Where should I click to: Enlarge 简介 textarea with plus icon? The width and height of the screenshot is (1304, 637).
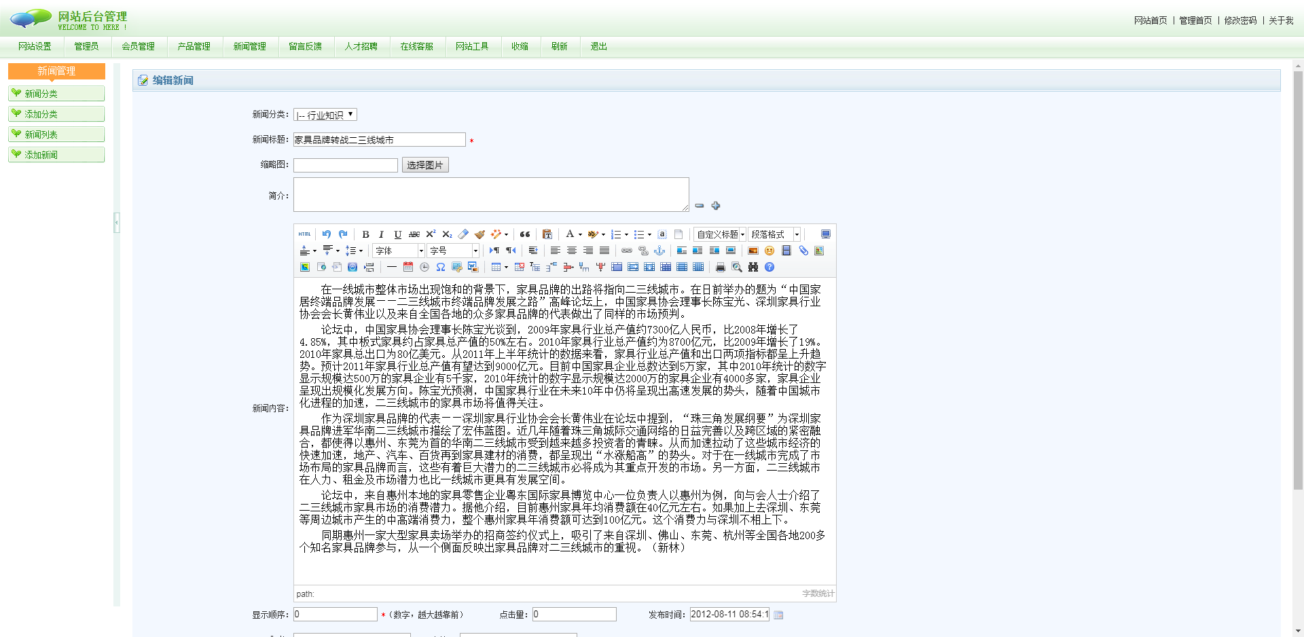click(x=716, y=206)
